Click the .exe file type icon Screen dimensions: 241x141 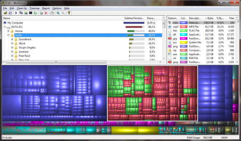(170, 54)
